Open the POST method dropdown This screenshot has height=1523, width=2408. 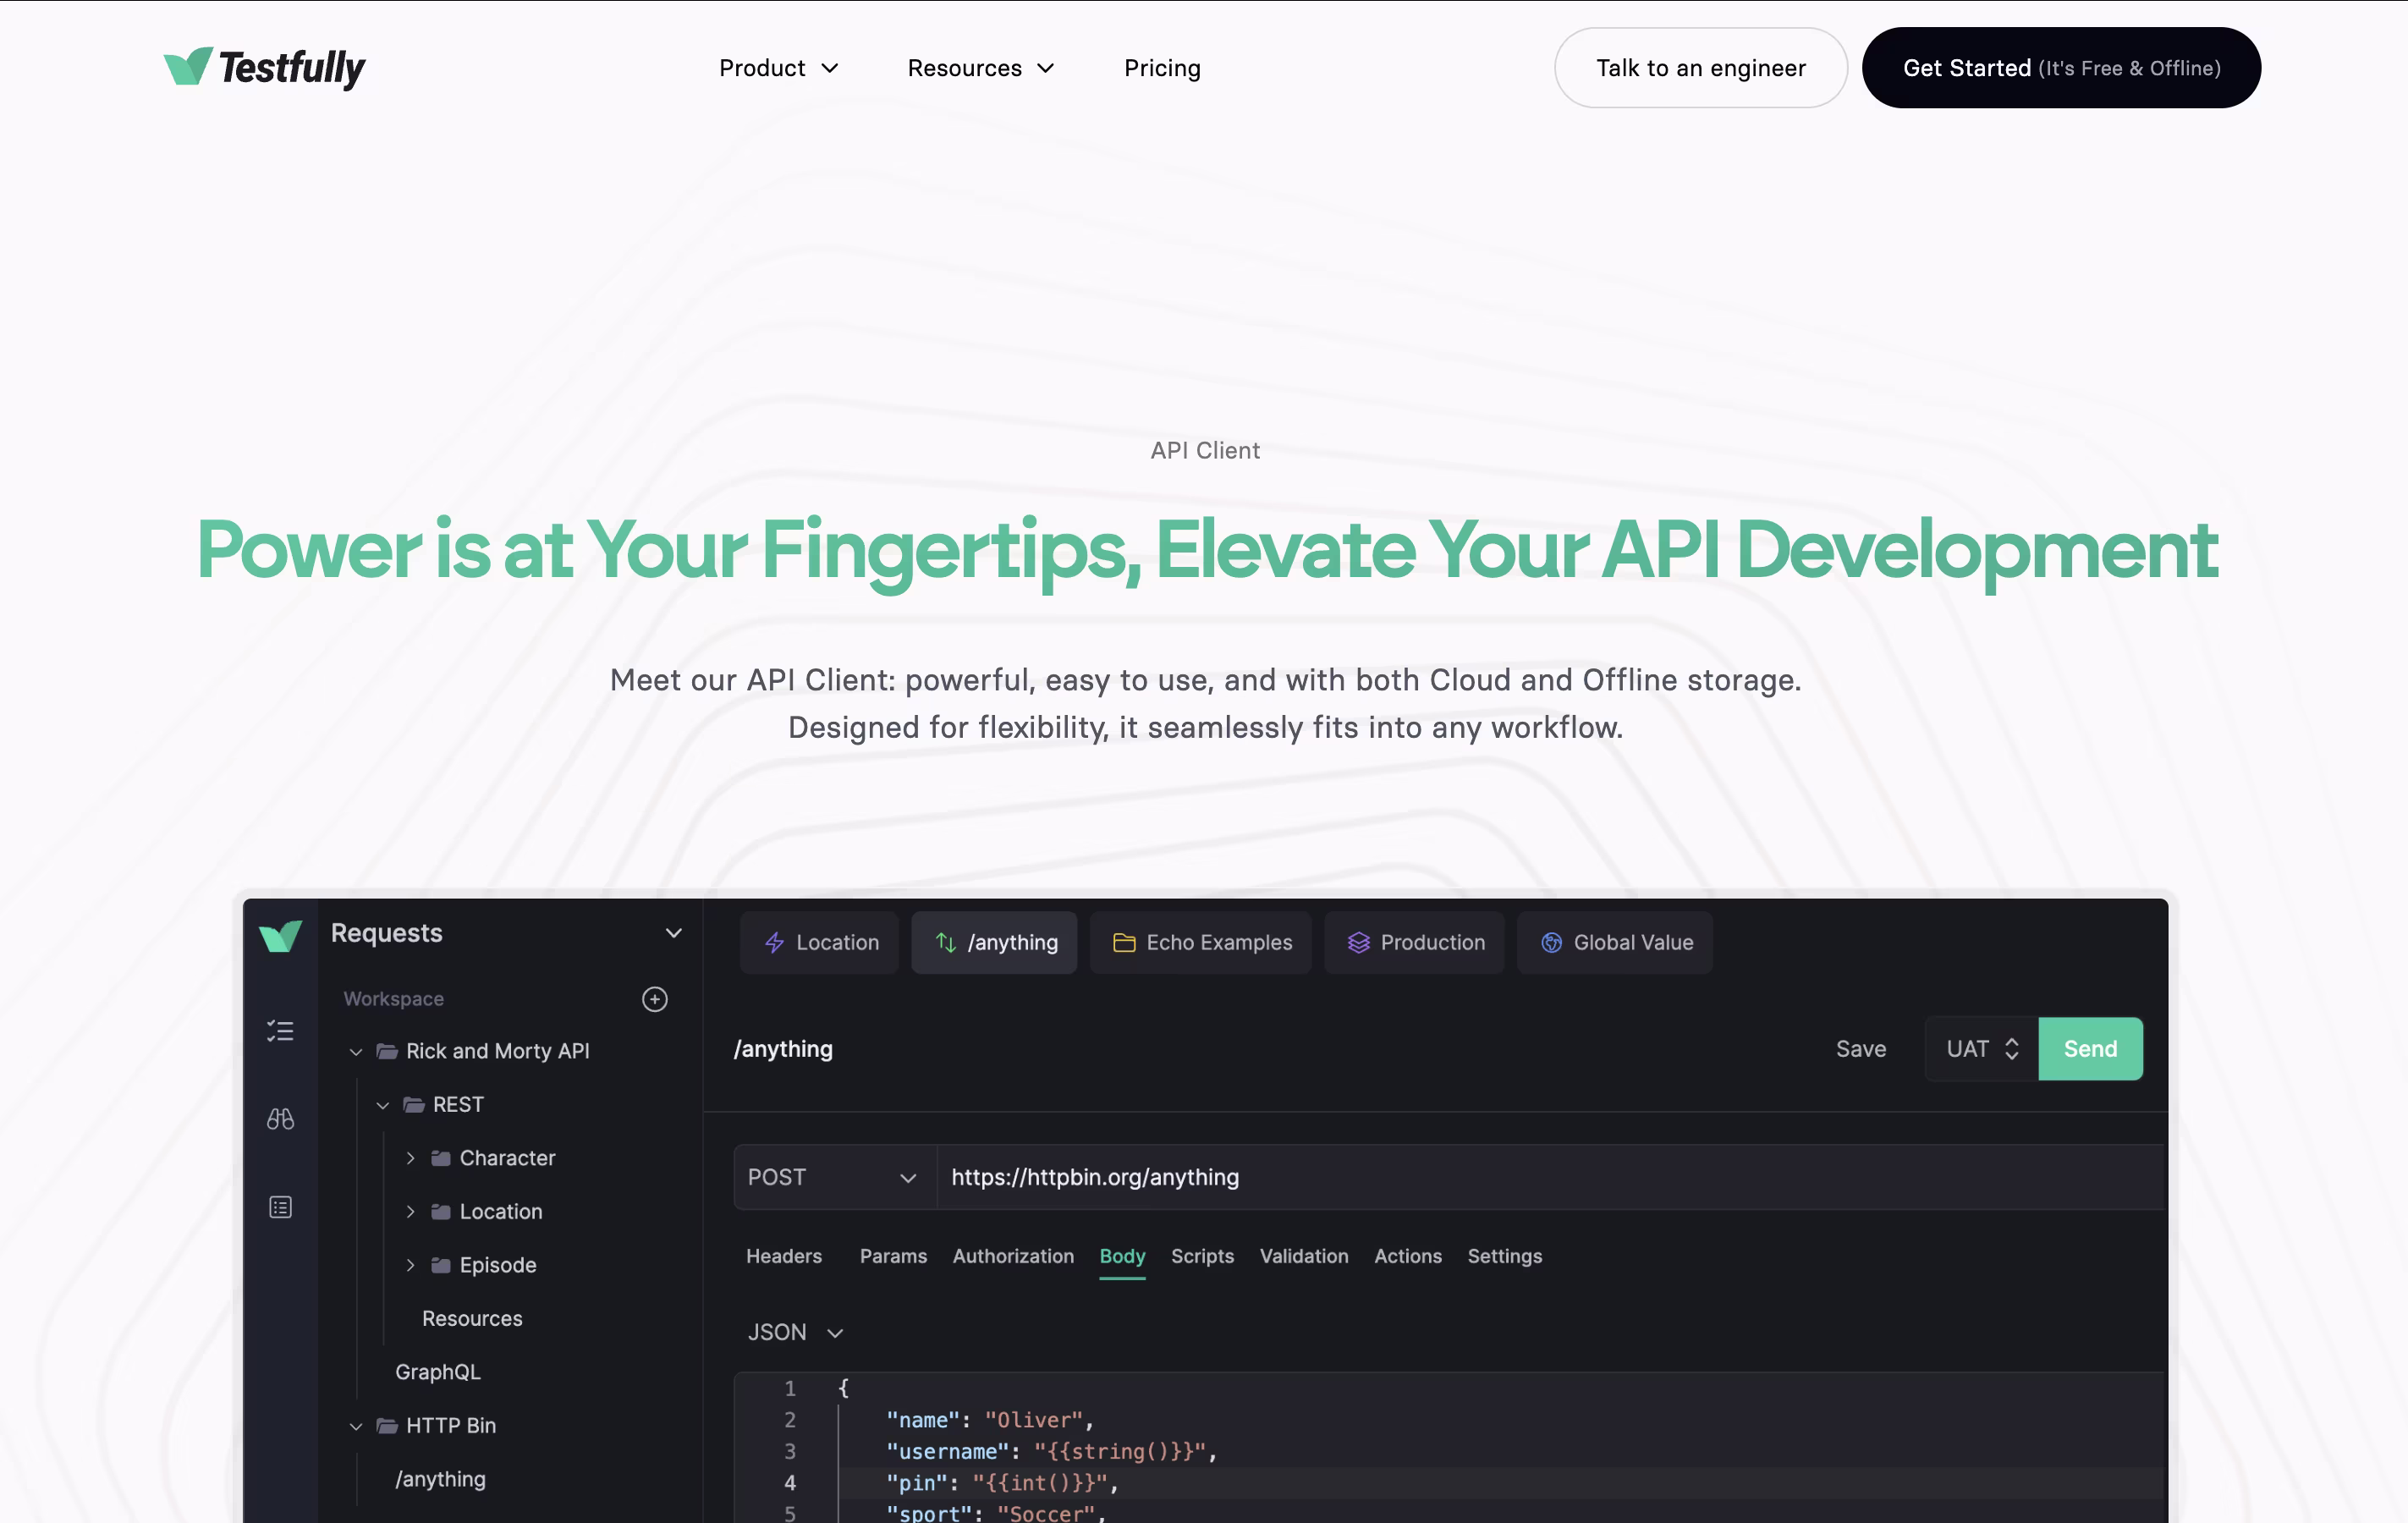click(x=833, y=1177)
